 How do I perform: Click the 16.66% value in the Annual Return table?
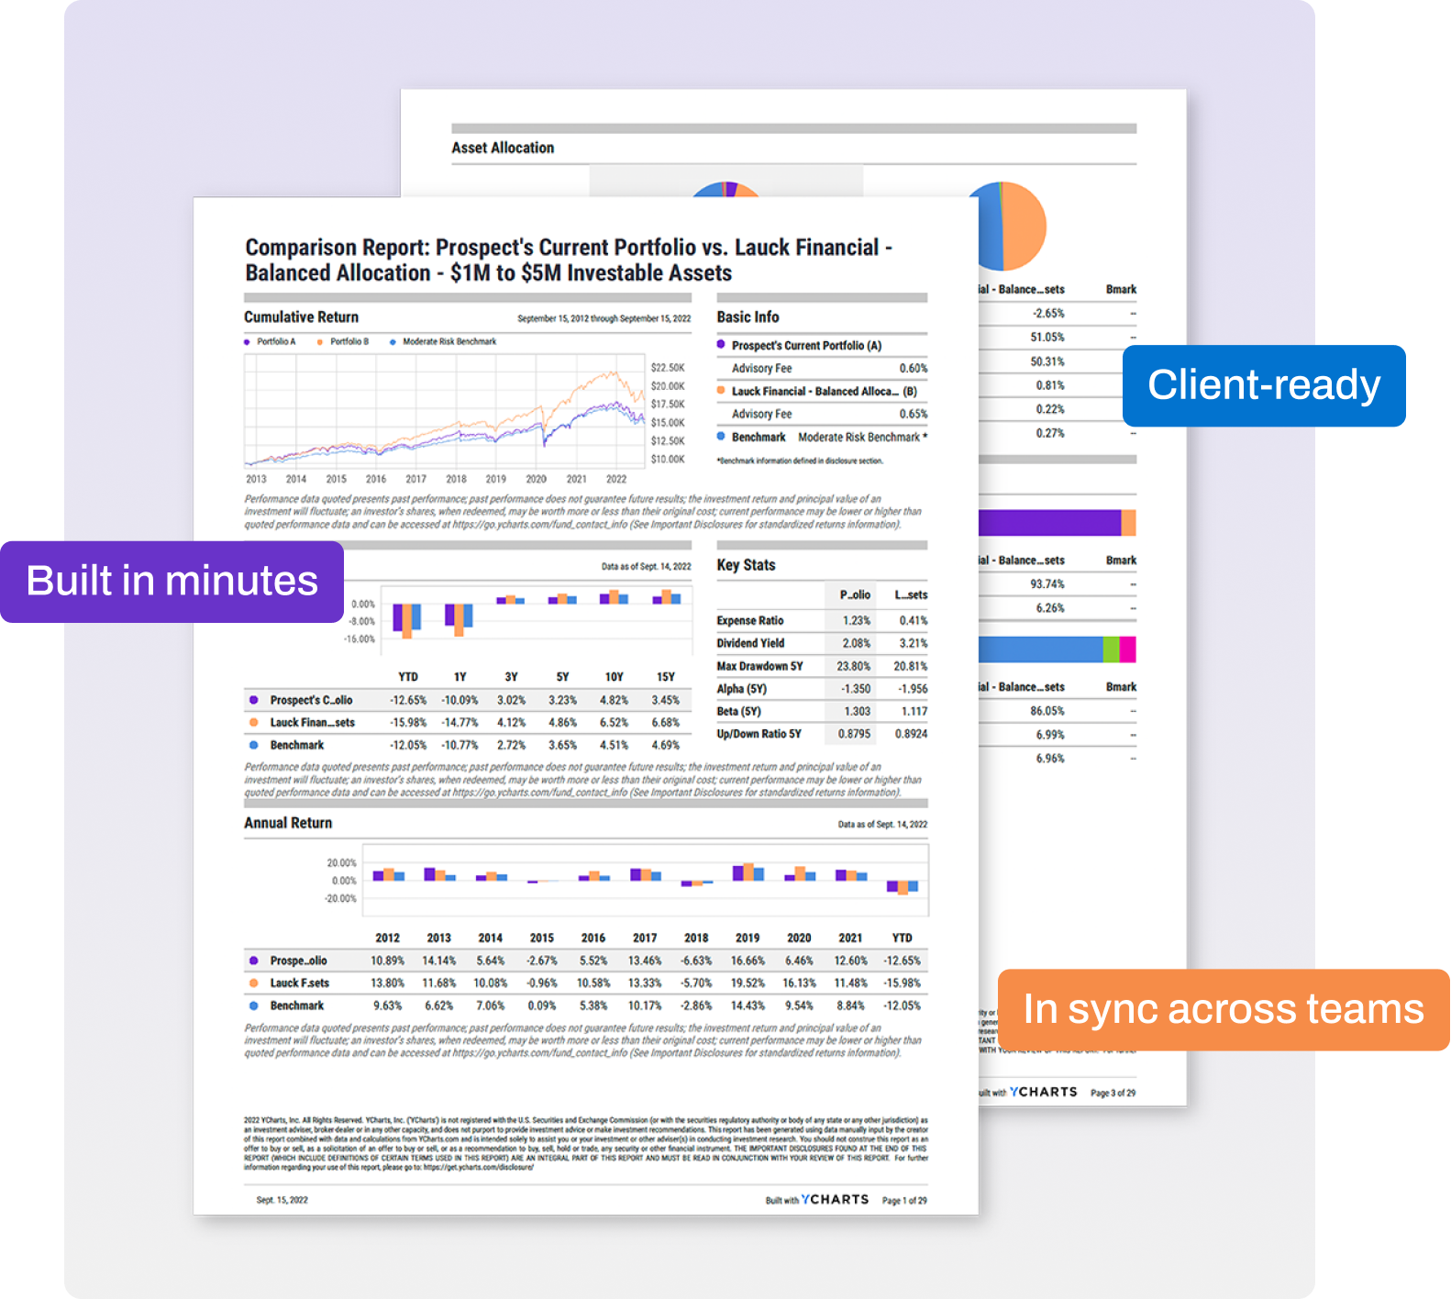pyautogui.click(x=748, y=961)
